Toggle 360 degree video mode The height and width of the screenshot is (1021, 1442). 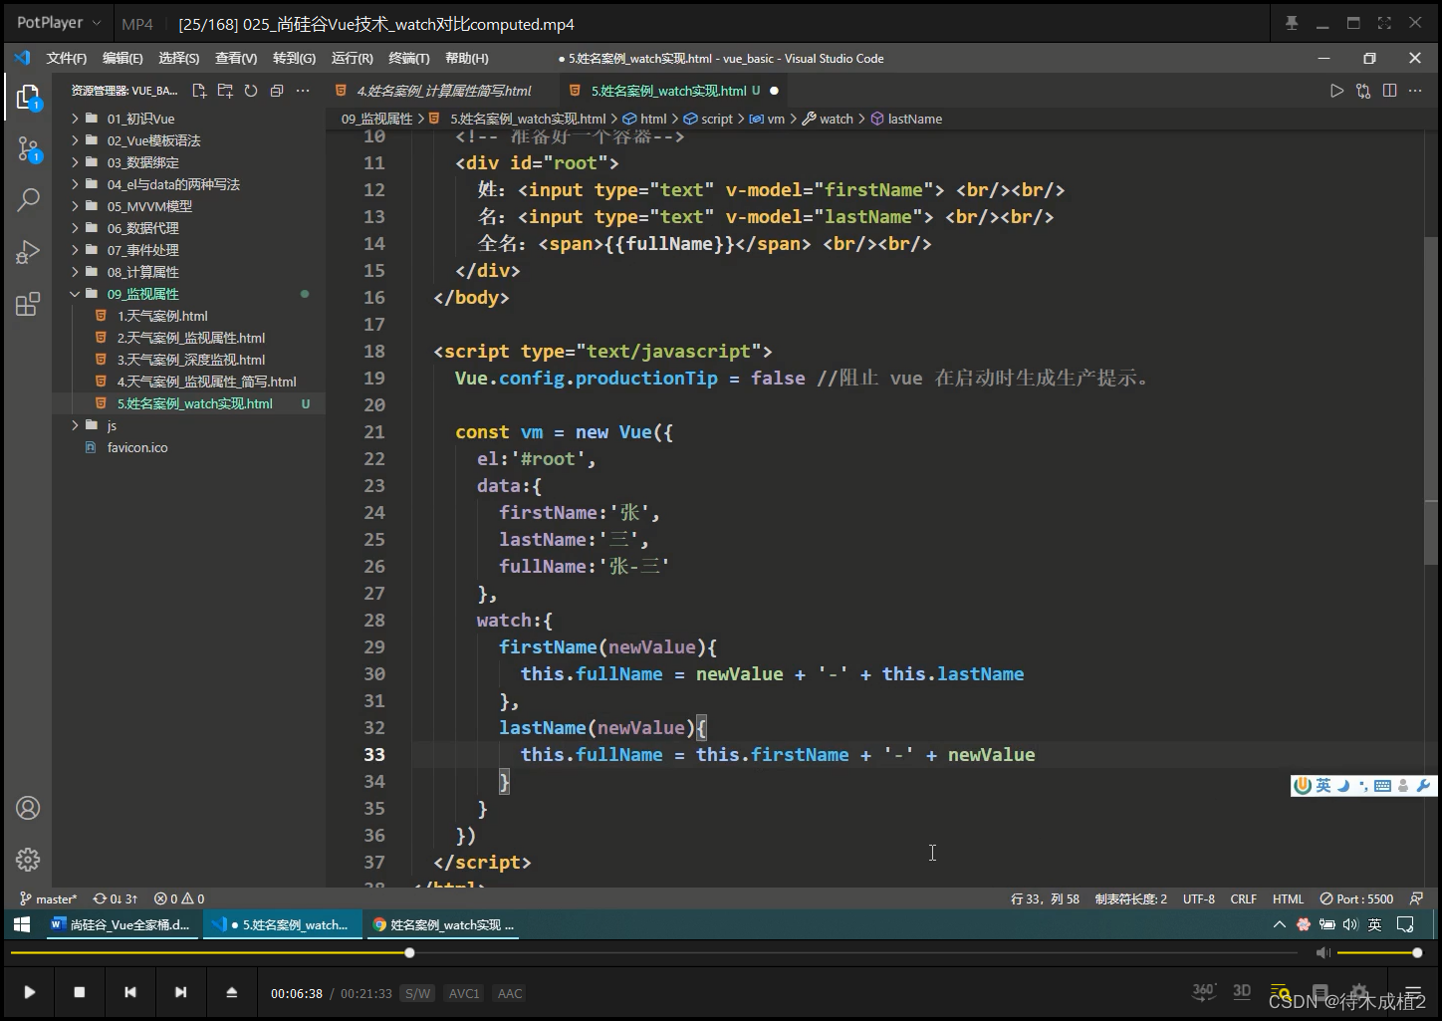(1204, 991)
